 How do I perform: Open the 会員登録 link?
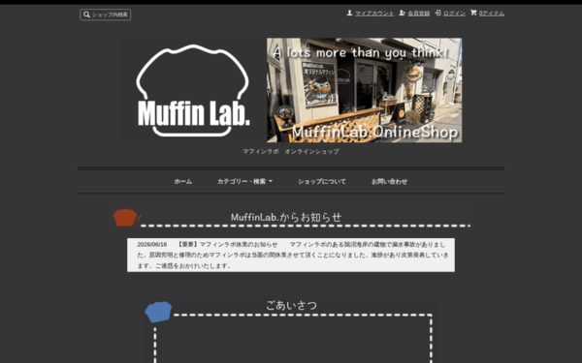coord(419,14)
